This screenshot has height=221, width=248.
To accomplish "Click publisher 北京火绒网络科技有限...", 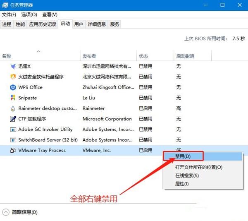I will (107, 77).
